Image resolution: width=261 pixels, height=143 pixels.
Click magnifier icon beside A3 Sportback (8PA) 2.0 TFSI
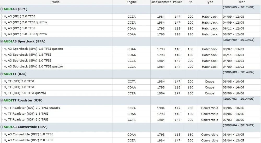tap(5, 61)
